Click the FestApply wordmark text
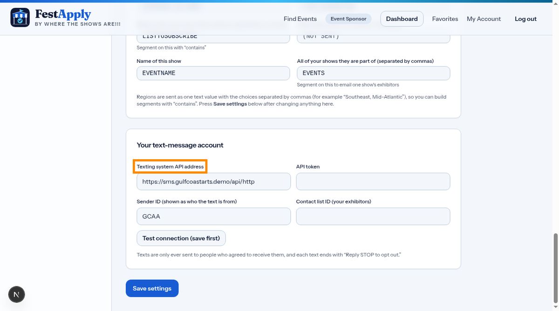Viewport: 559px width, 311px height. 63,14
